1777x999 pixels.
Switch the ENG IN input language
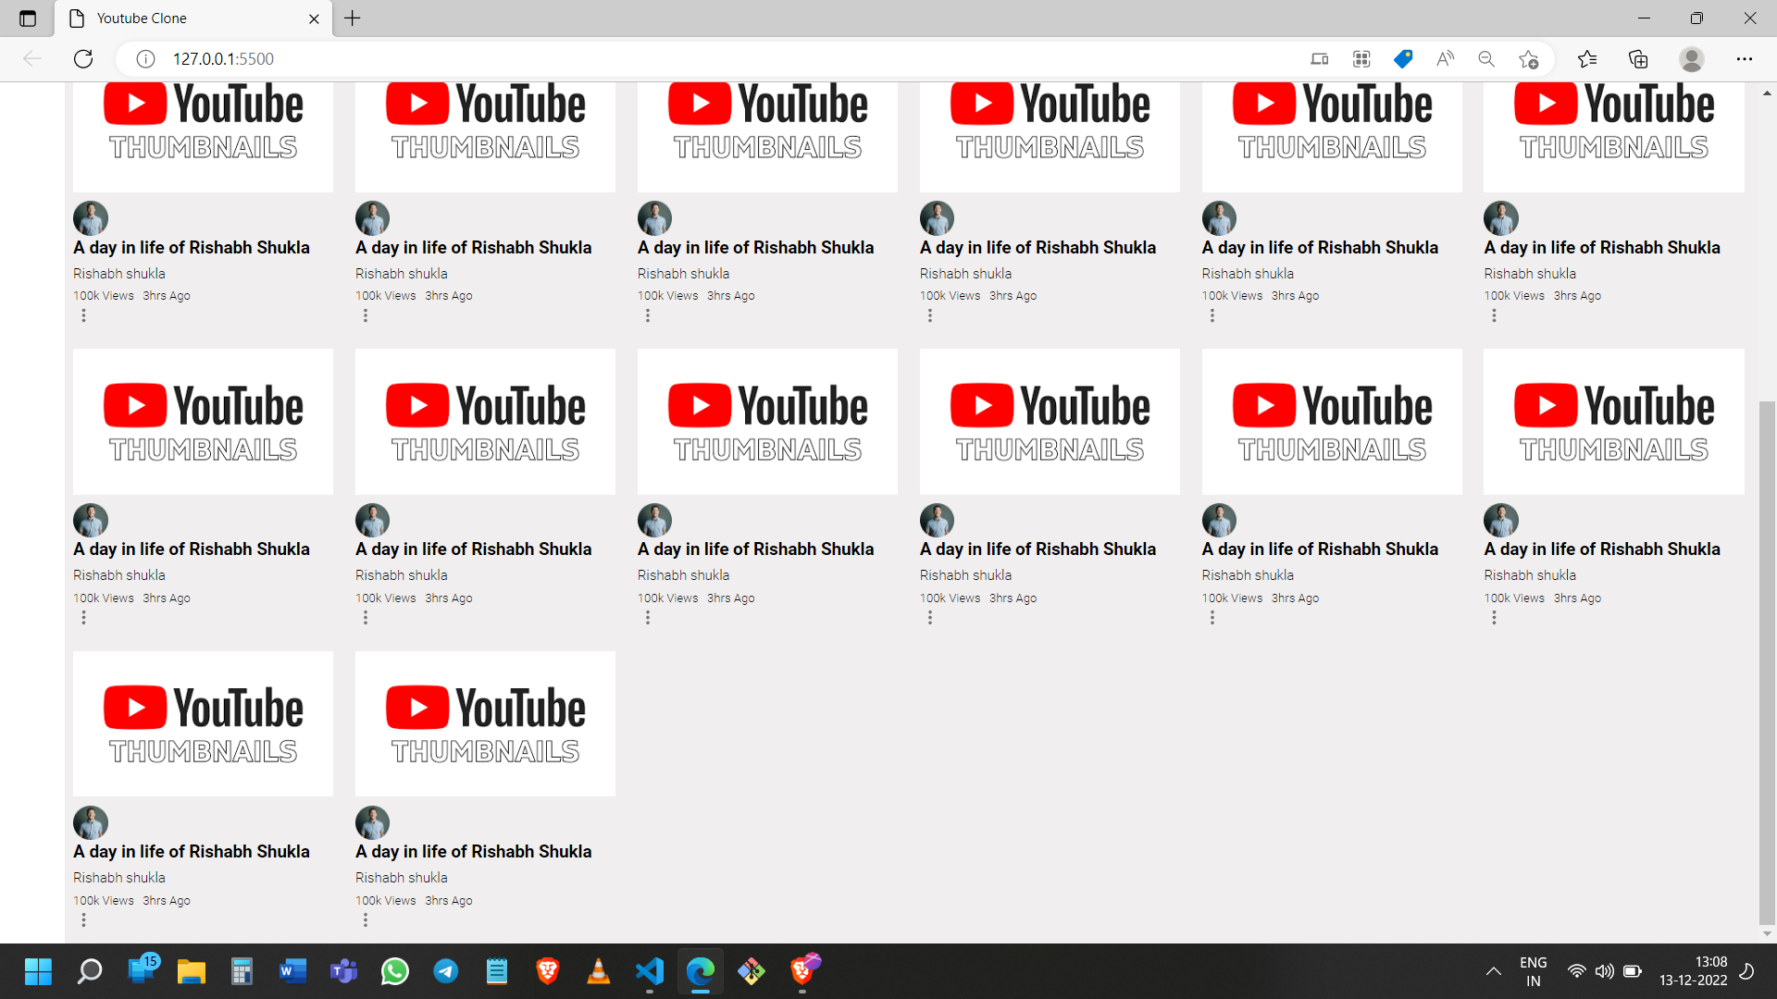[x=1534, y=971]
